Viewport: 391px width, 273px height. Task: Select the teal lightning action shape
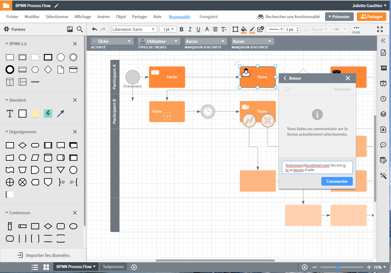pyautogui.click(x=48, y=114)
